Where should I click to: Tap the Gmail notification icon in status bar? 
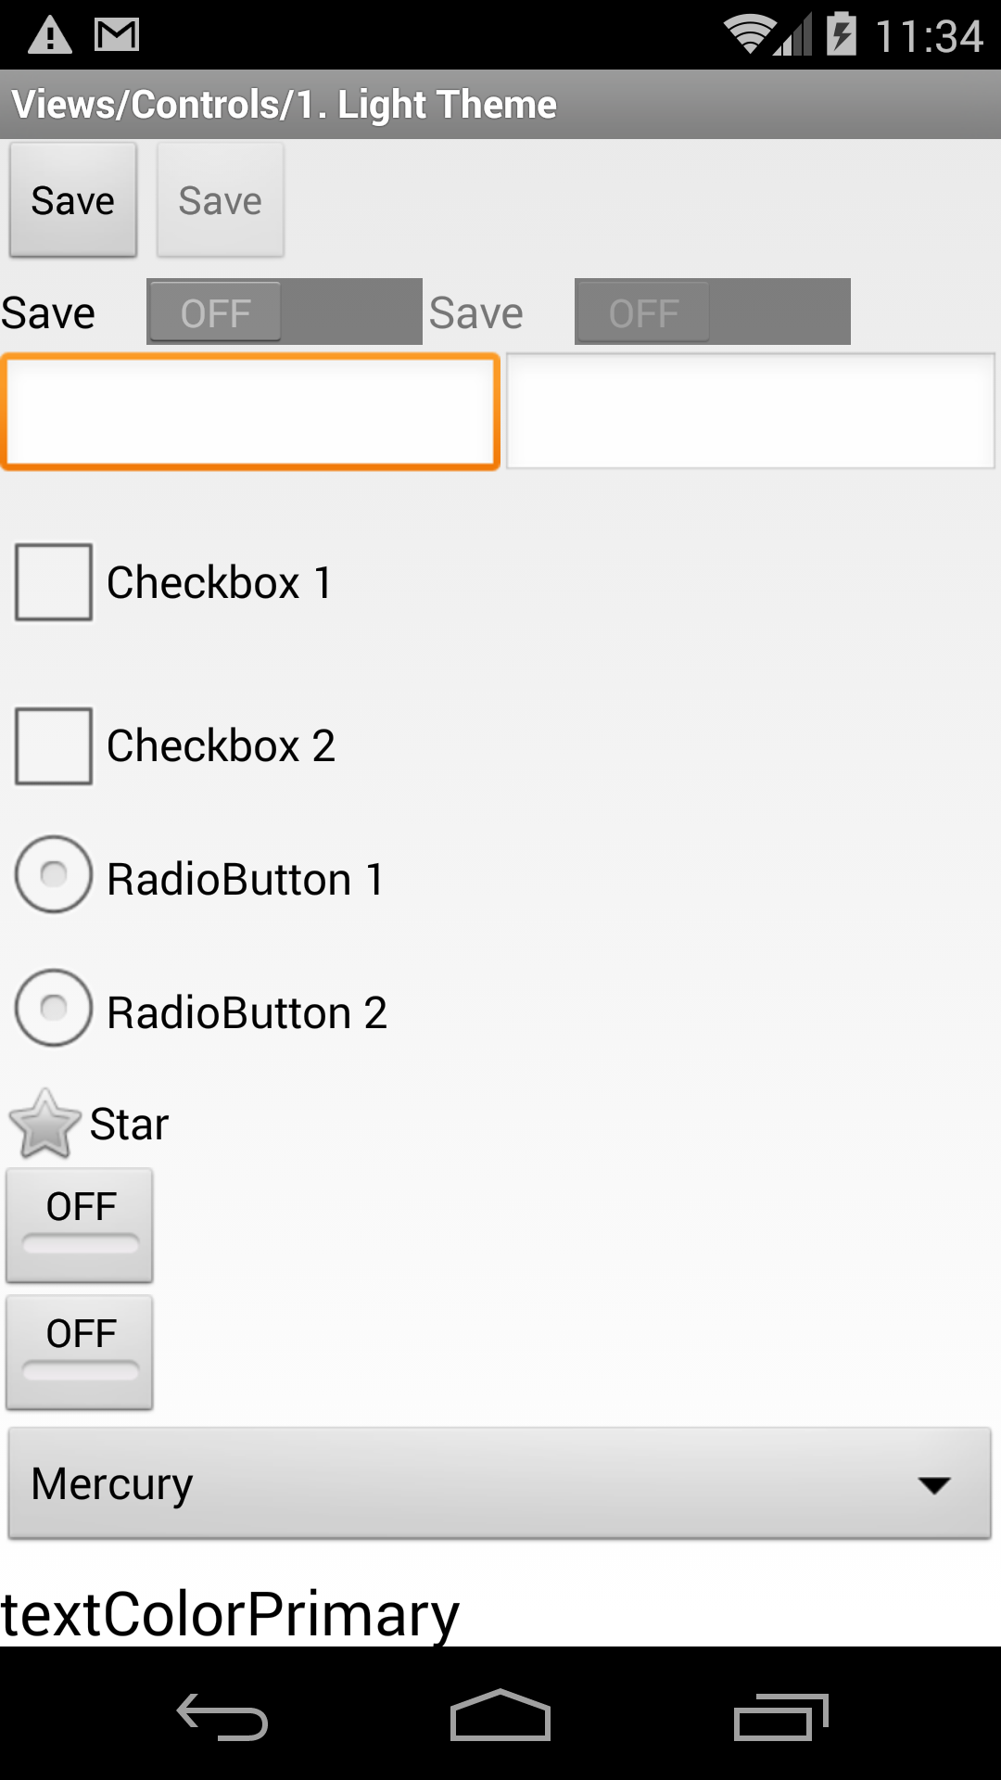point(117,35)
